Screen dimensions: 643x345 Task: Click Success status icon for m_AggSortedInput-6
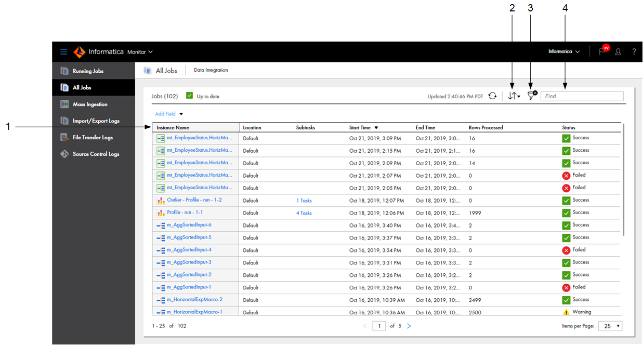(566, 225)
